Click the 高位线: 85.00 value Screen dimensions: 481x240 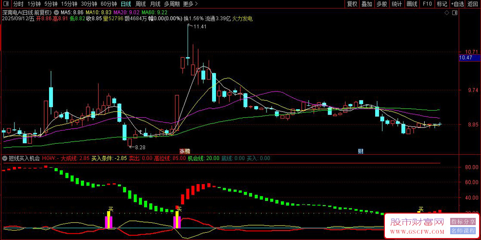pyautogui.click(x=170, y=158)
